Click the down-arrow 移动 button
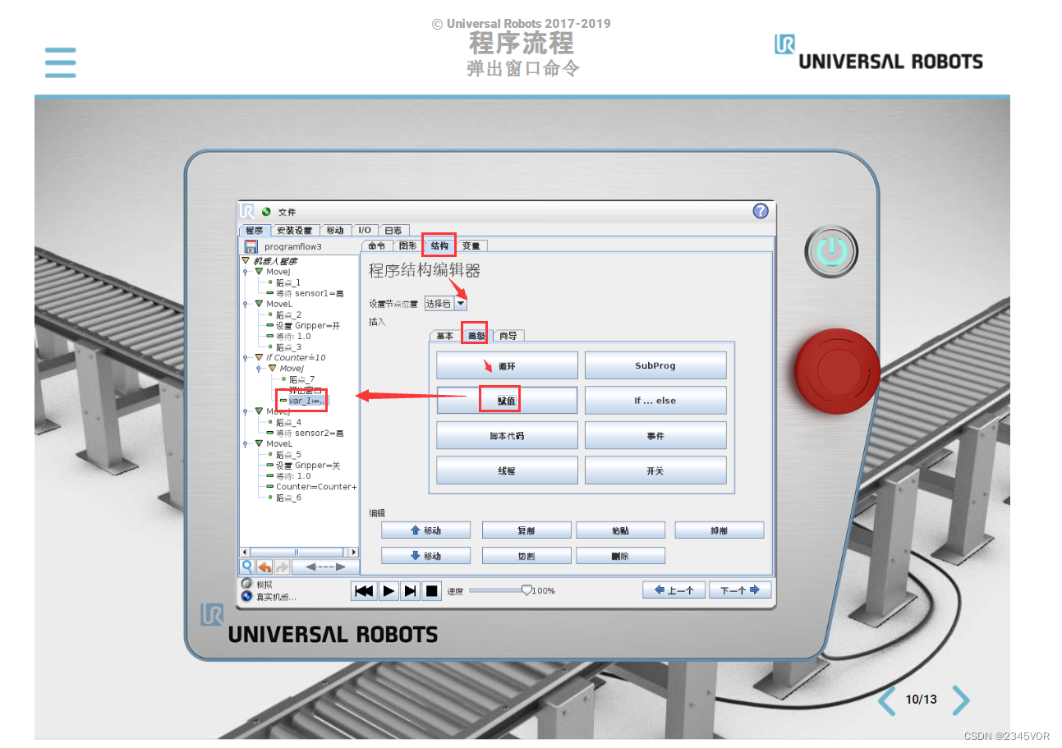Image resolution: width=1062 pixels, height=748 pixels. (x=425, y=556)
